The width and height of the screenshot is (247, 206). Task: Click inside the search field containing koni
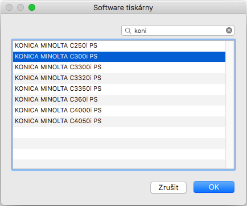click(x=178, y=31)
